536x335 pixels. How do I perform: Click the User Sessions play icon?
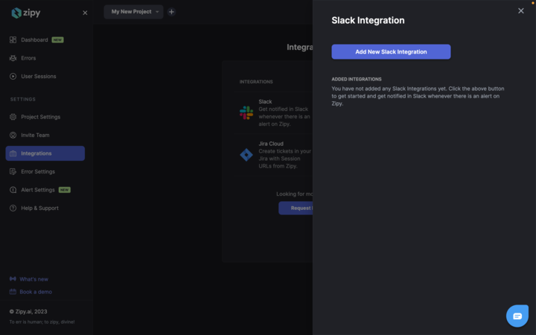coord(13,77)
